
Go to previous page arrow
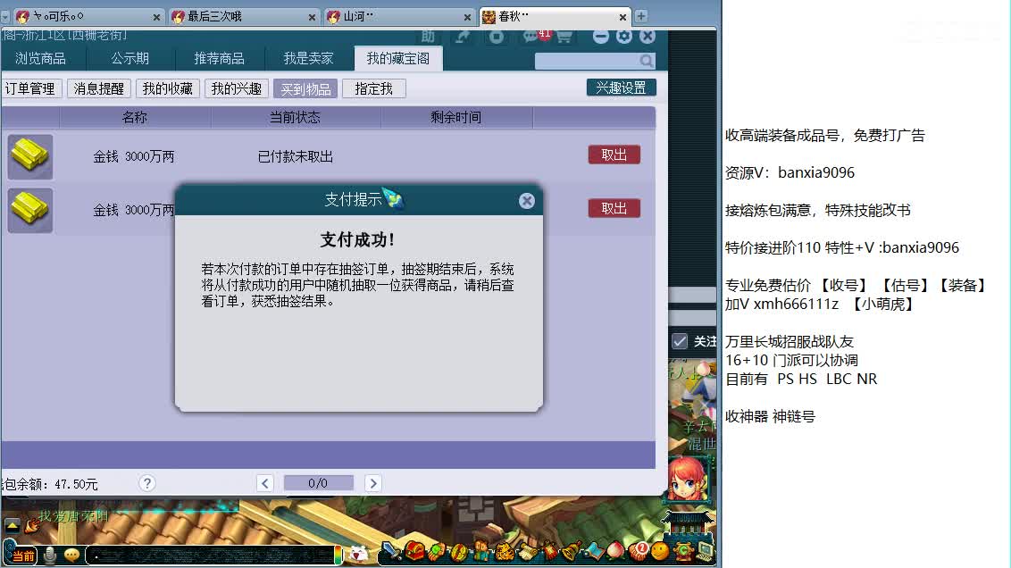265,483
